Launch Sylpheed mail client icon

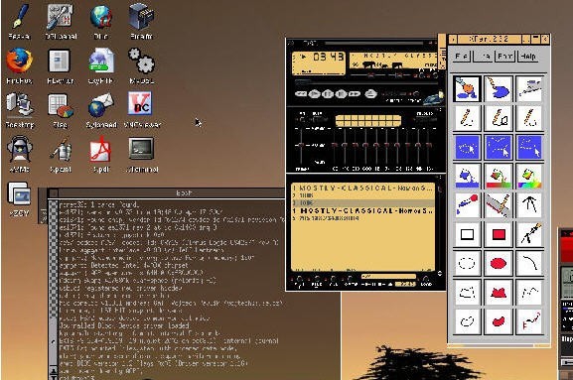click(x=101, y=110)
